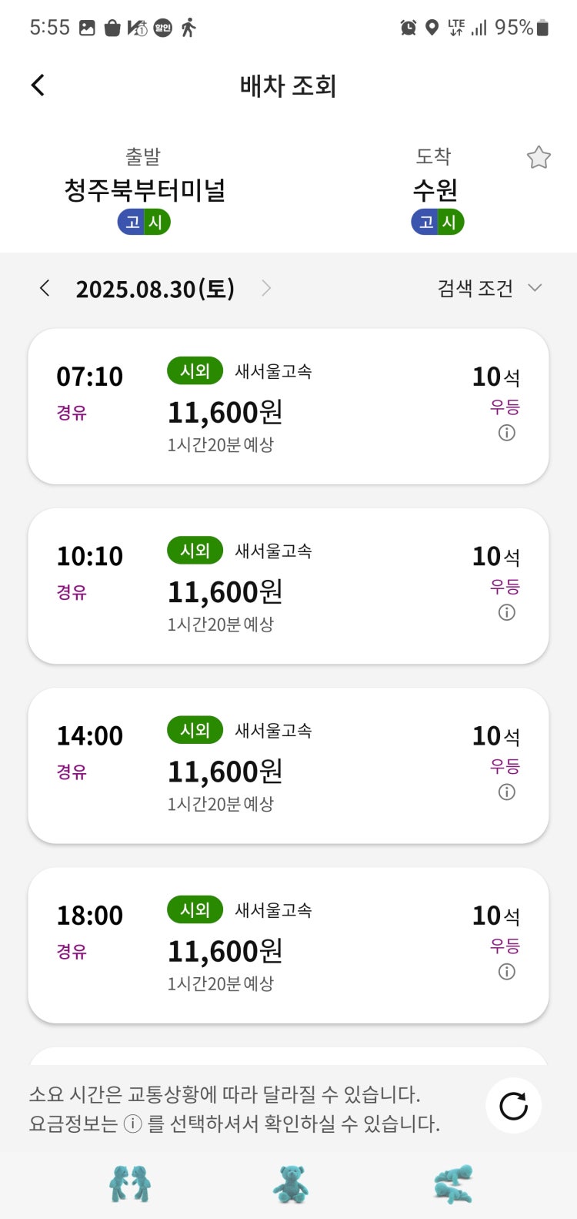
Task: Change arrival terminal 수원
Action: [x=435, y=190]
